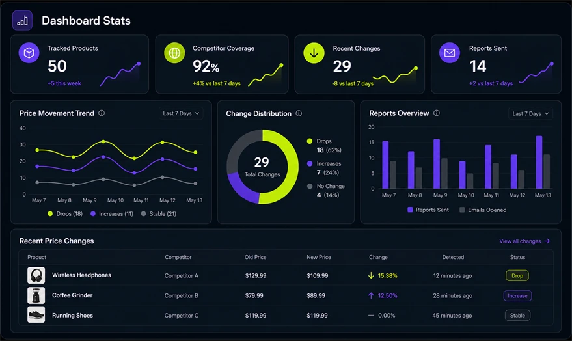Toggle Reports Sent legend in Reports Overview
The image size is (572, 341).
(428, 210)
